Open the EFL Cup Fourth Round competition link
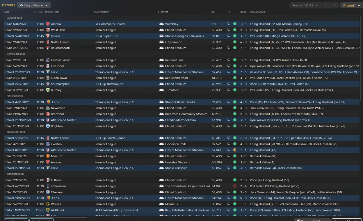The height and width of the screenshot is (221, 363). 110,138
